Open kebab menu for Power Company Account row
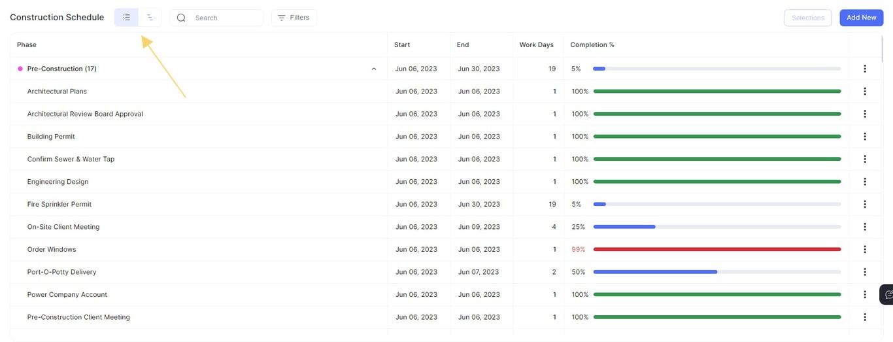This screenshot has width=893, height=342. click(x=864, y=294)
